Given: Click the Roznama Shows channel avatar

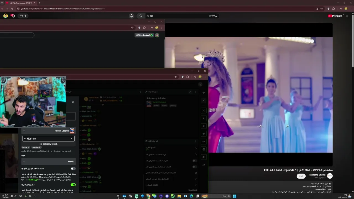Looking at the screenshot, I should pos(330,176).
